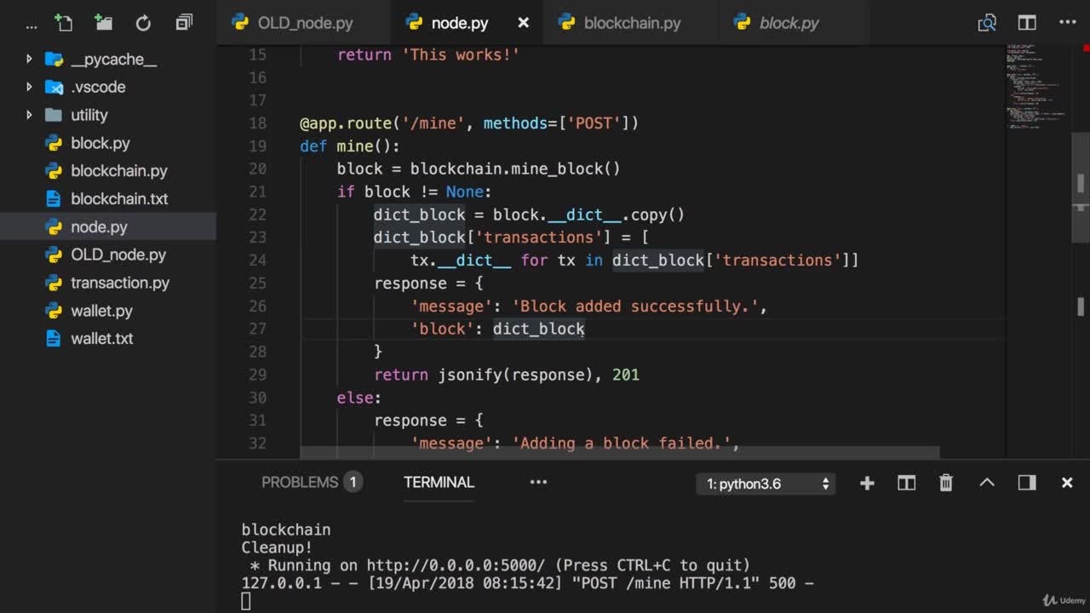This screenshot has height=613, width=1090.
Task: Switch to the block.py editor tab
Action: click(789, 23)
